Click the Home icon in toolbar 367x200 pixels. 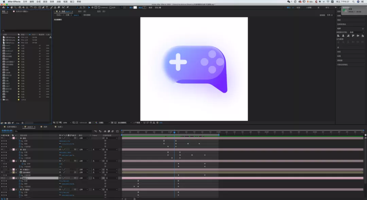tap(3, 7)
